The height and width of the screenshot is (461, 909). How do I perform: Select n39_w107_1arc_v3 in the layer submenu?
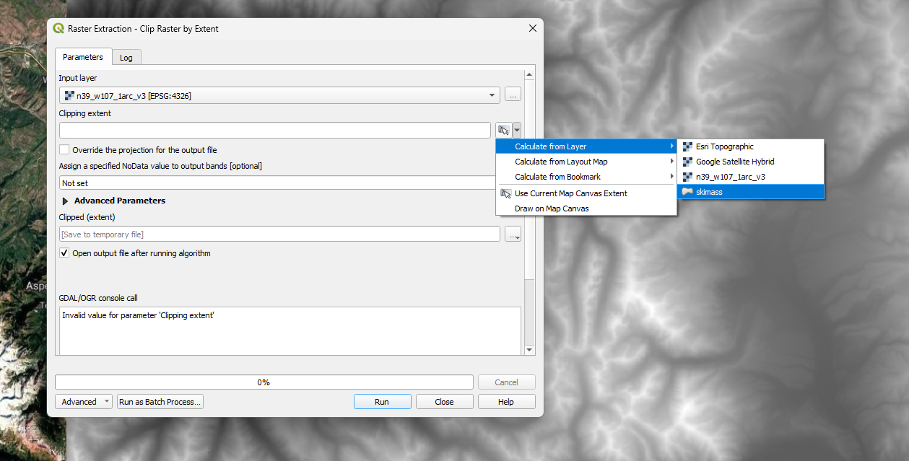coord(730,177)
